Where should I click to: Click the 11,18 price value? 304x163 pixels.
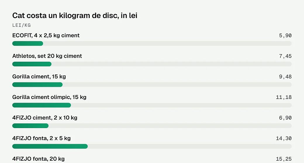284,97
